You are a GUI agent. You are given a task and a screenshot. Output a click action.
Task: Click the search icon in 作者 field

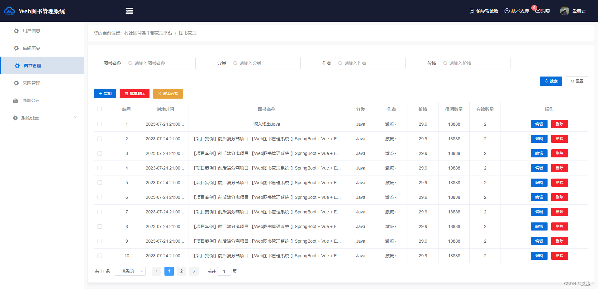[x=340, y=63]
